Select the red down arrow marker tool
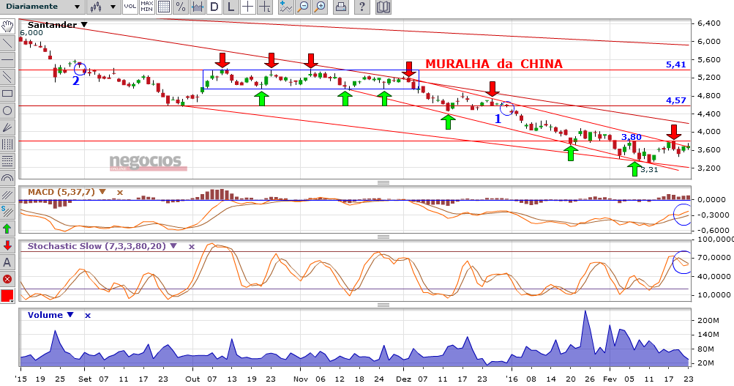 click(7, 245)
